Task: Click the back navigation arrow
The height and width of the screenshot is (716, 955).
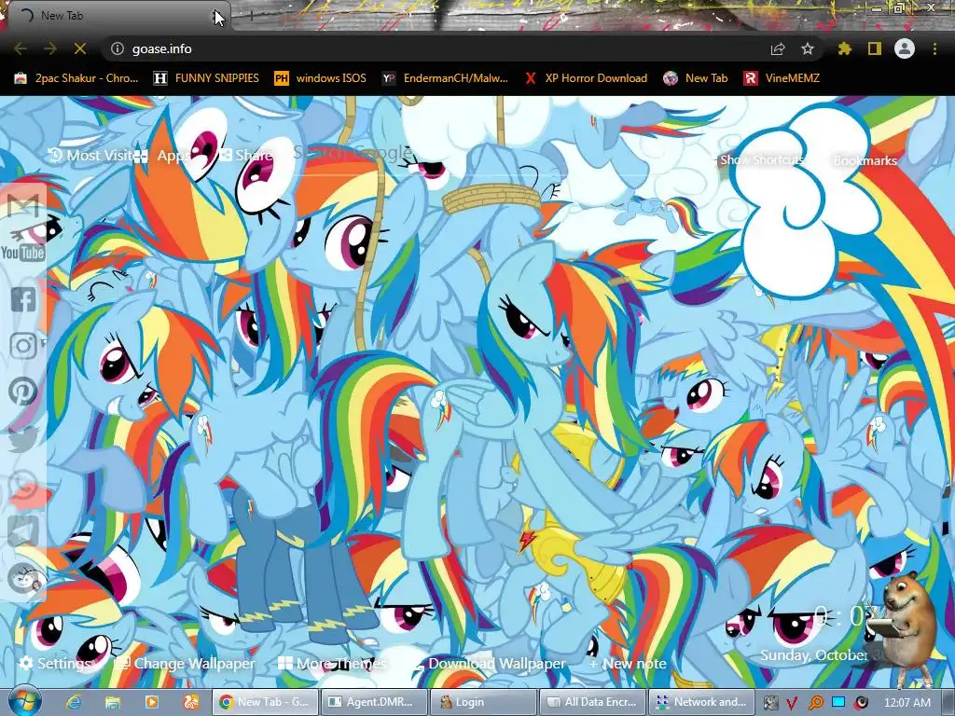Action: (21, 48)
